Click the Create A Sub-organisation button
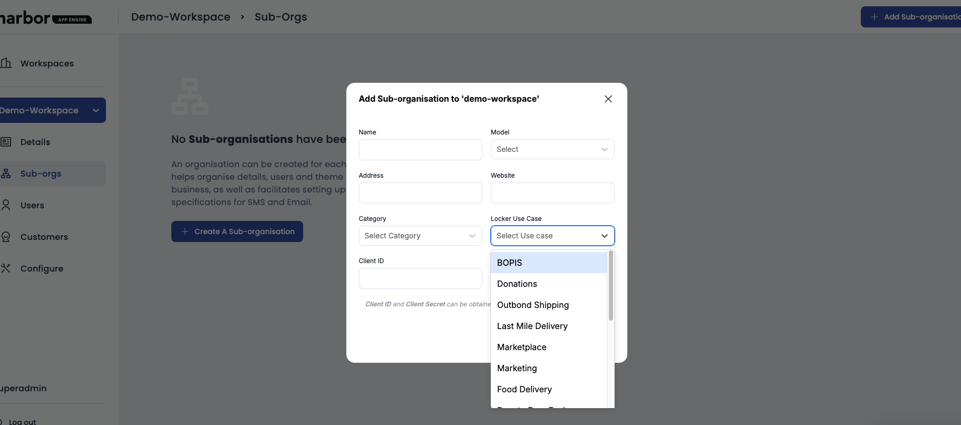The width and height of the screenshot is (961, 425). click(237, 231)
